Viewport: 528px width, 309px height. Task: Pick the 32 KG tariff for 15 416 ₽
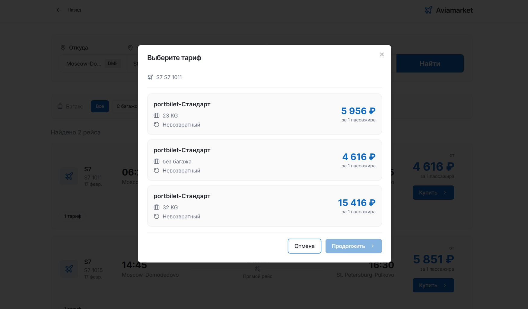(264, 206)
